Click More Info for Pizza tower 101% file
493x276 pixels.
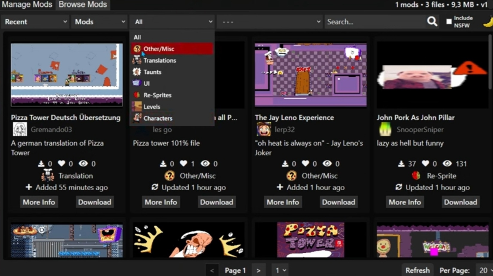161,202
